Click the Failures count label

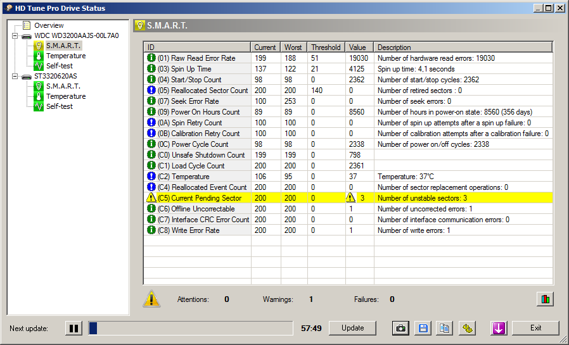coord(366,299)
